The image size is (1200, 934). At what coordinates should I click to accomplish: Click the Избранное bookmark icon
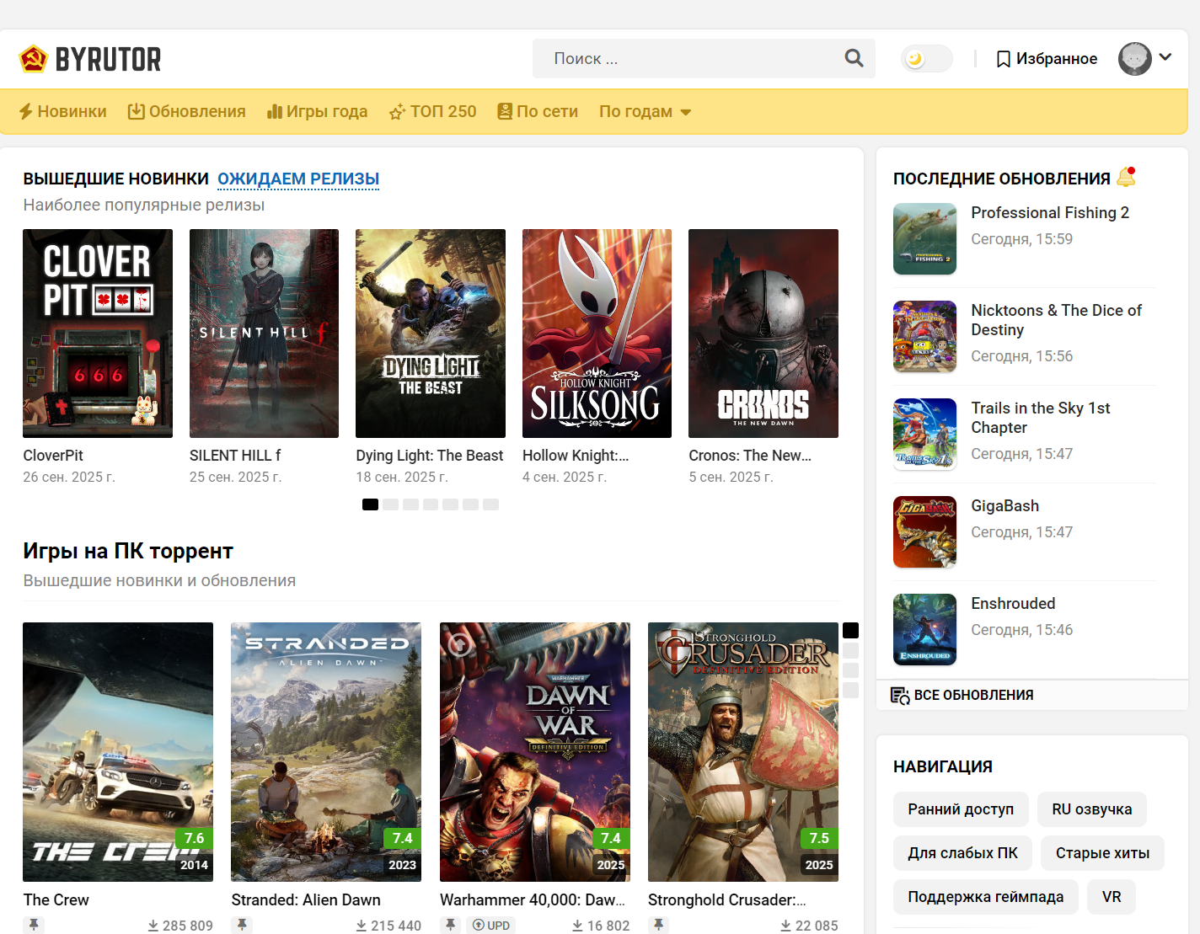[x=1003, y=59]
